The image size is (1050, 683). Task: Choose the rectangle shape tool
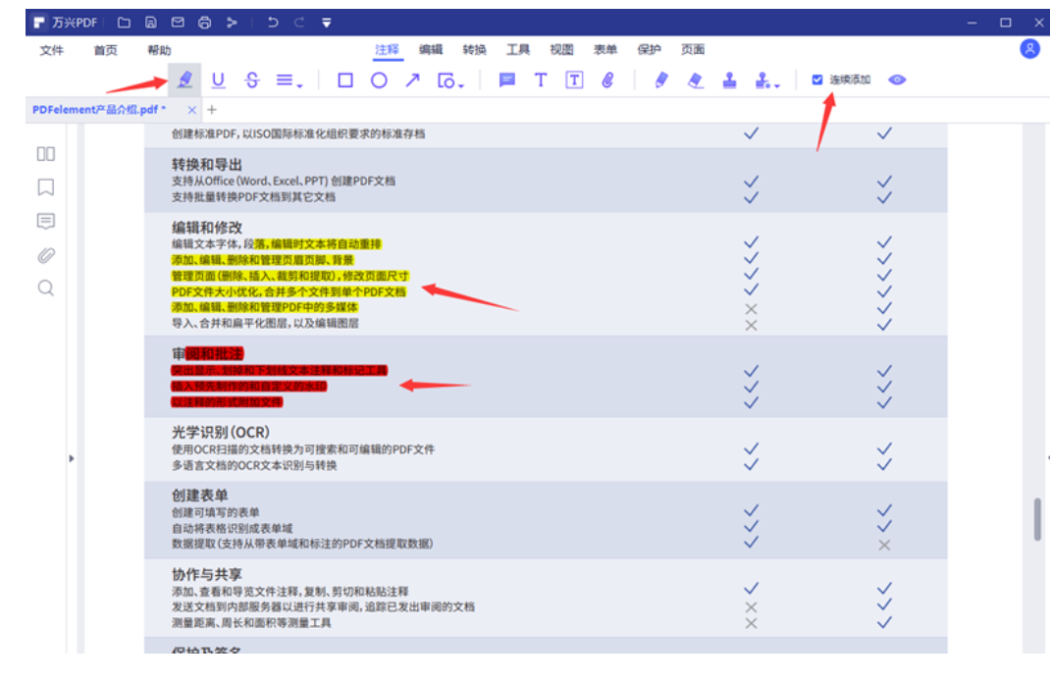click(345, 80)
